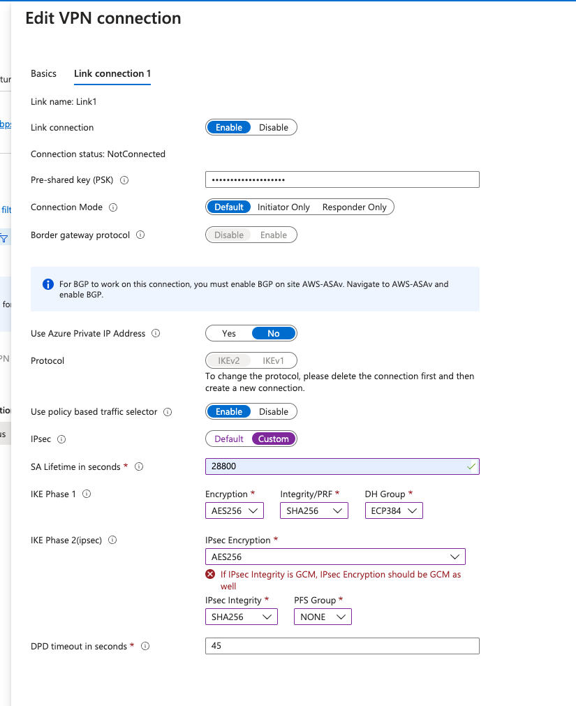
Task: Open PFS Group NONE dropdown
Action: (323, 617)
